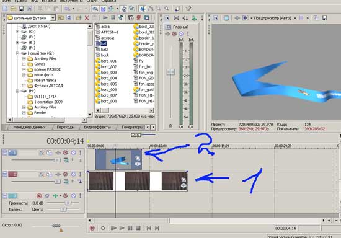Mute video track 1
This screenshot has width=341, height=238.
click(74, 152)
